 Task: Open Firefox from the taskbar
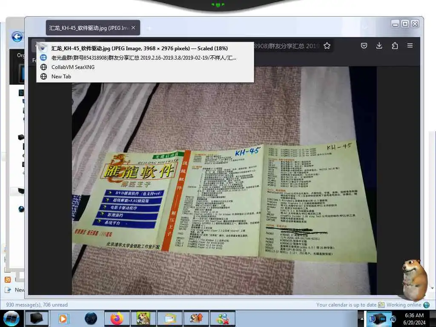tap(117, 318)
